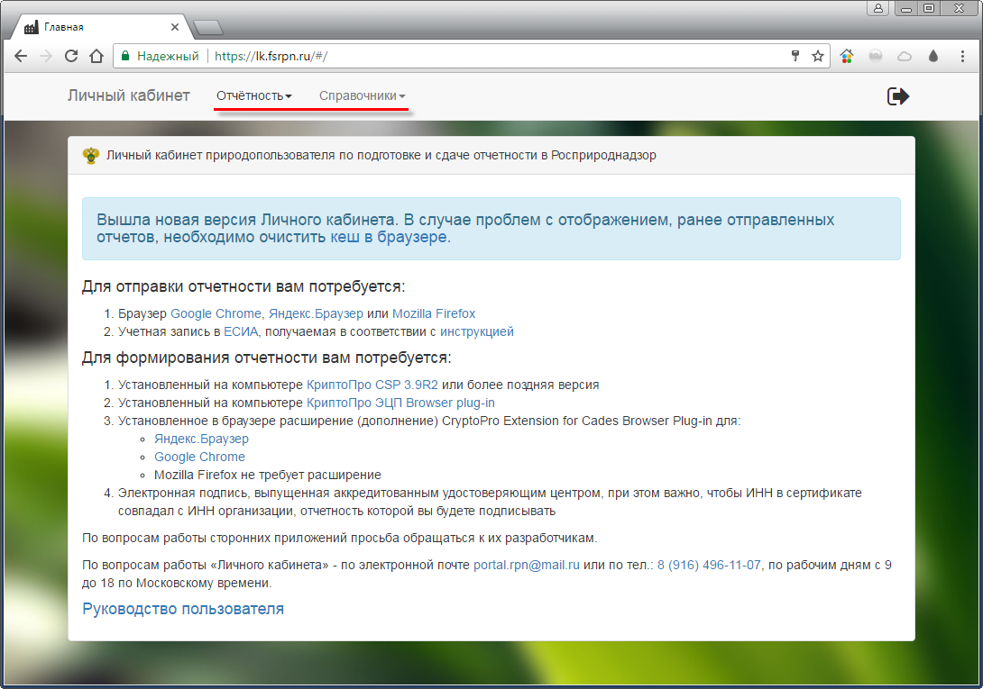Click the colorful house extension icon
Image resolution: width=983 pixels, height=689 pixels.
[846, 57]
